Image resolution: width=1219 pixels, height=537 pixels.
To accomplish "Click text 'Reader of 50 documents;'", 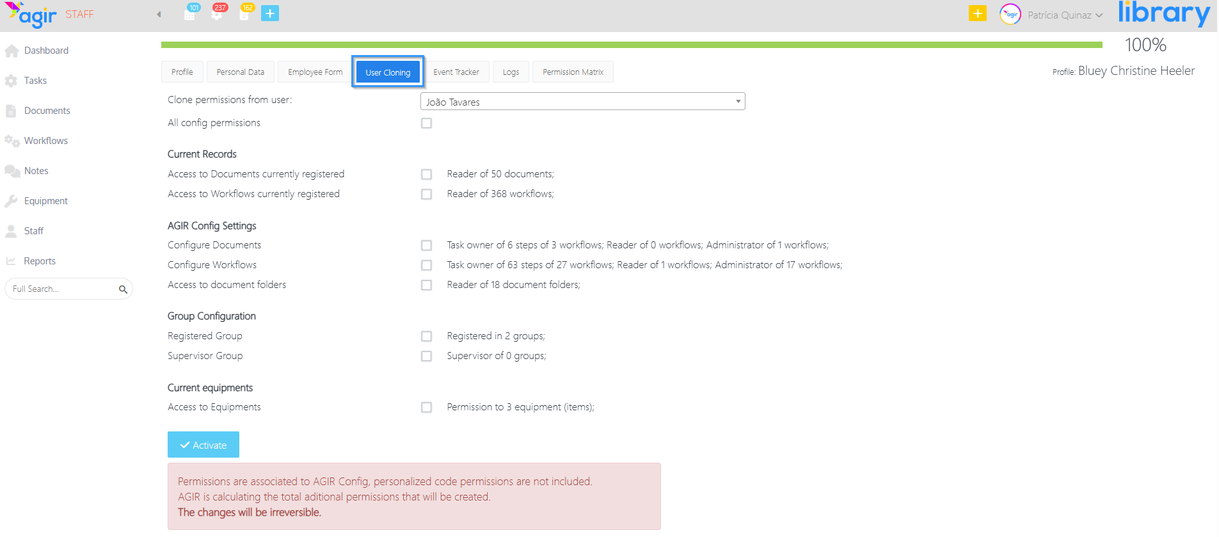I will tap(500, 174).
